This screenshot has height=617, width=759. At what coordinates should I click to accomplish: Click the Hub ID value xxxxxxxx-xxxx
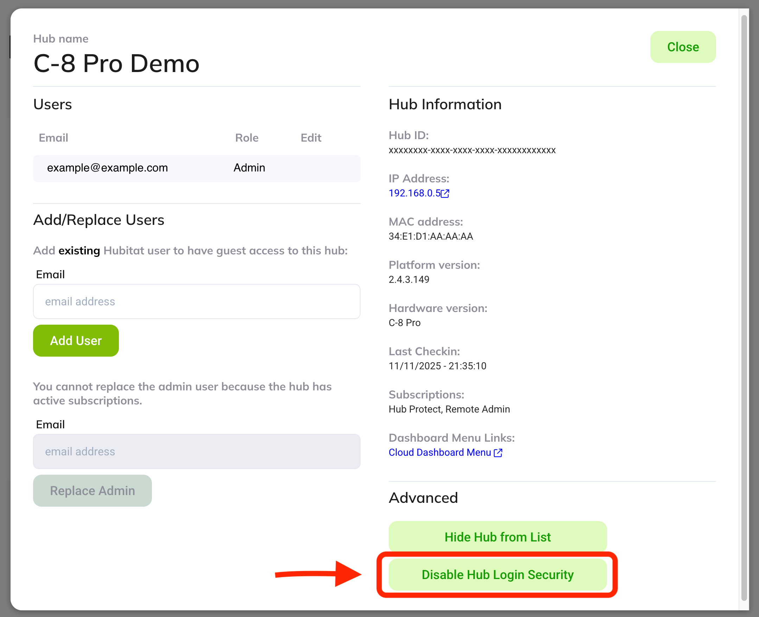pyautogui.click(x=472, y=150)
